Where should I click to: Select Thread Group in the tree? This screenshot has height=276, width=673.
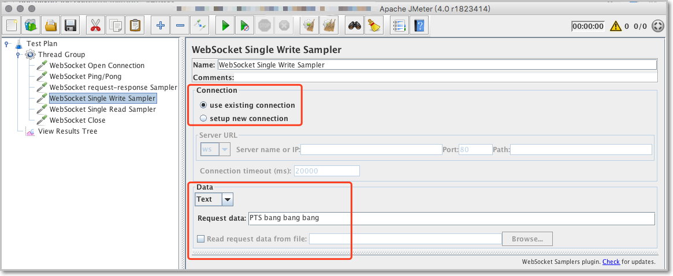pos(61,54)
